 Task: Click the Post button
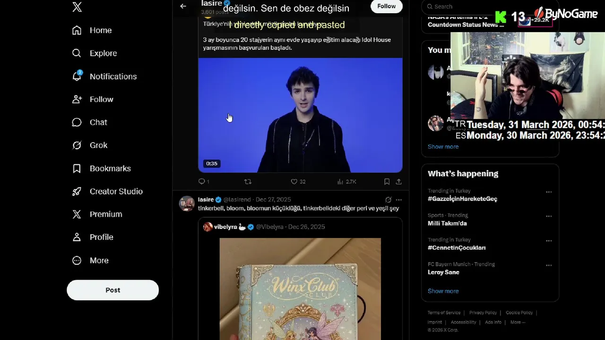pos(112,290)
